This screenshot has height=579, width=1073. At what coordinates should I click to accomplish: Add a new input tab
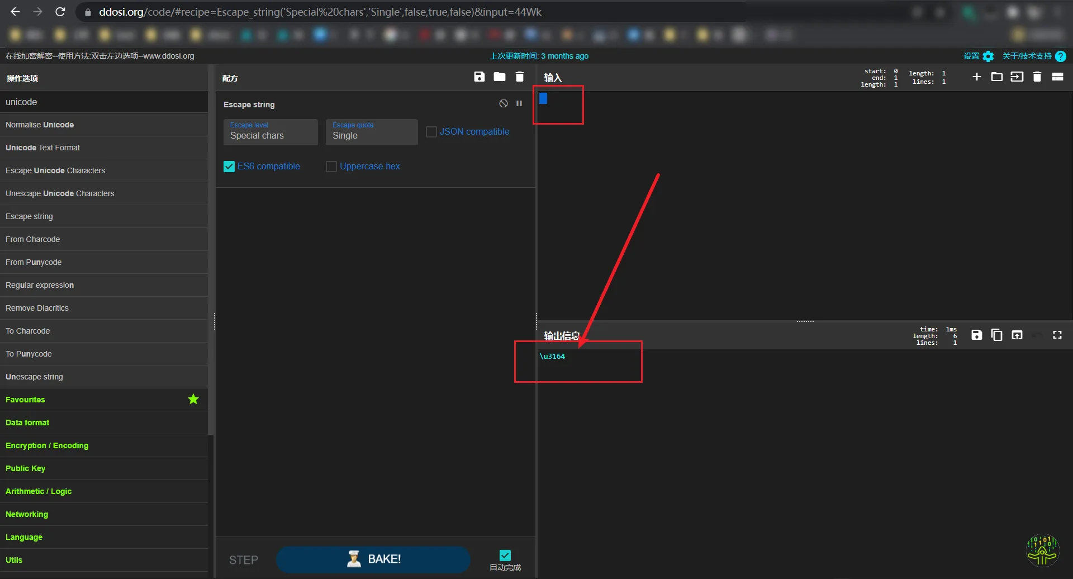coord(976,77)
